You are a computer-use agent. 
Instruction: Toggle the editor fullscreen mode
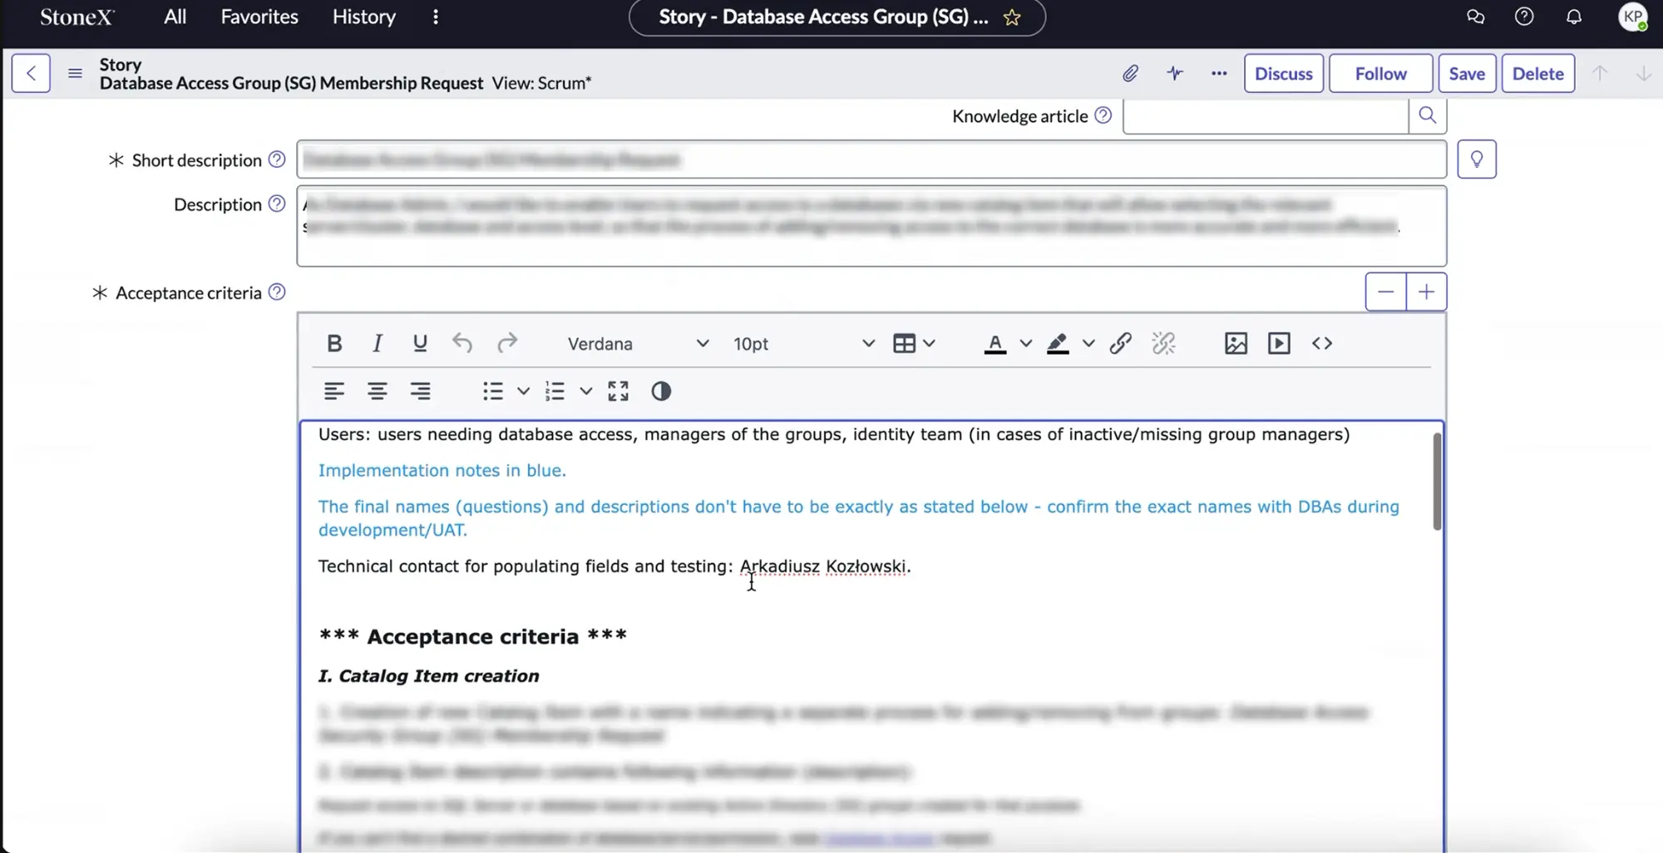pyautogui.click(x=618, y=391)
